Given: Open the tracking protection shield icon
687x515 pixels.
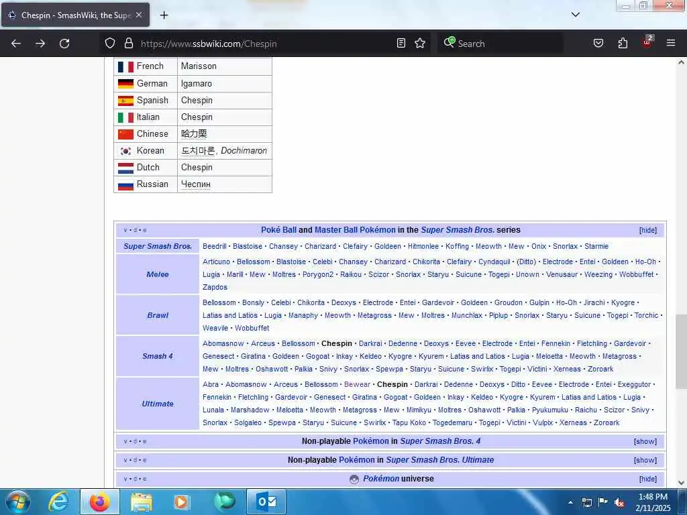Looking at the screenshot, I should pos(110,43).
